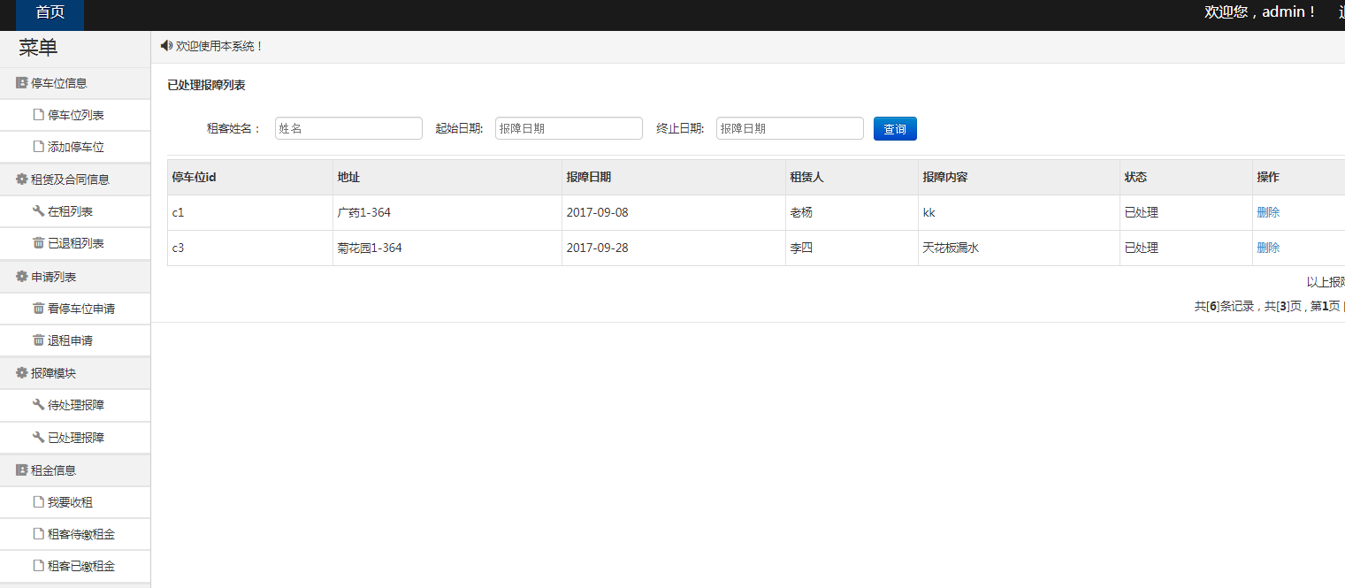Click the wrench icon next to 待处理报障

38,405
